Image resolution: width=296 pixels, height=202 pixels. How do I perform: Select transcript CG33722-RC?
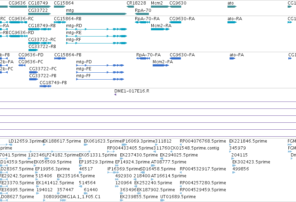pyautogui.click(x=42, y=40)
